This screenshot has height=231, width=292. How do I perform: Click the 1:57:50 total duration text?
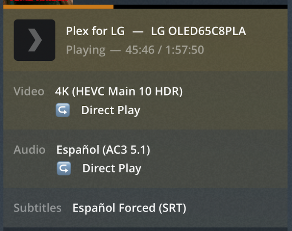[185, 50]
